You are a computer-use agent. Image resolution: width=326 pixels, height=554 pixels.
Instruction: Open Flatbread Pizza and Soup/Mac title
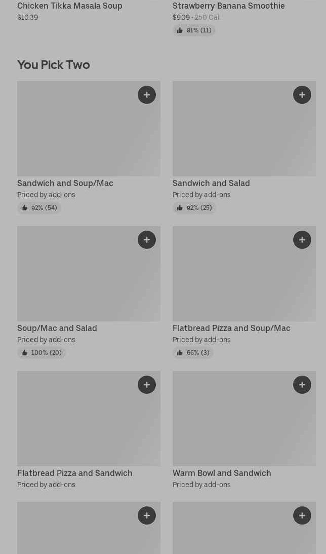pos(231,328)
